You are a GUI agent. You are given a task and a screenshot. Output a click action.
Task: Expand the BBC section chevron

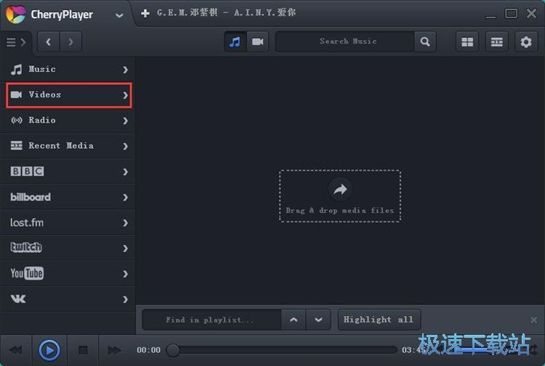click(x=125, y=172)
